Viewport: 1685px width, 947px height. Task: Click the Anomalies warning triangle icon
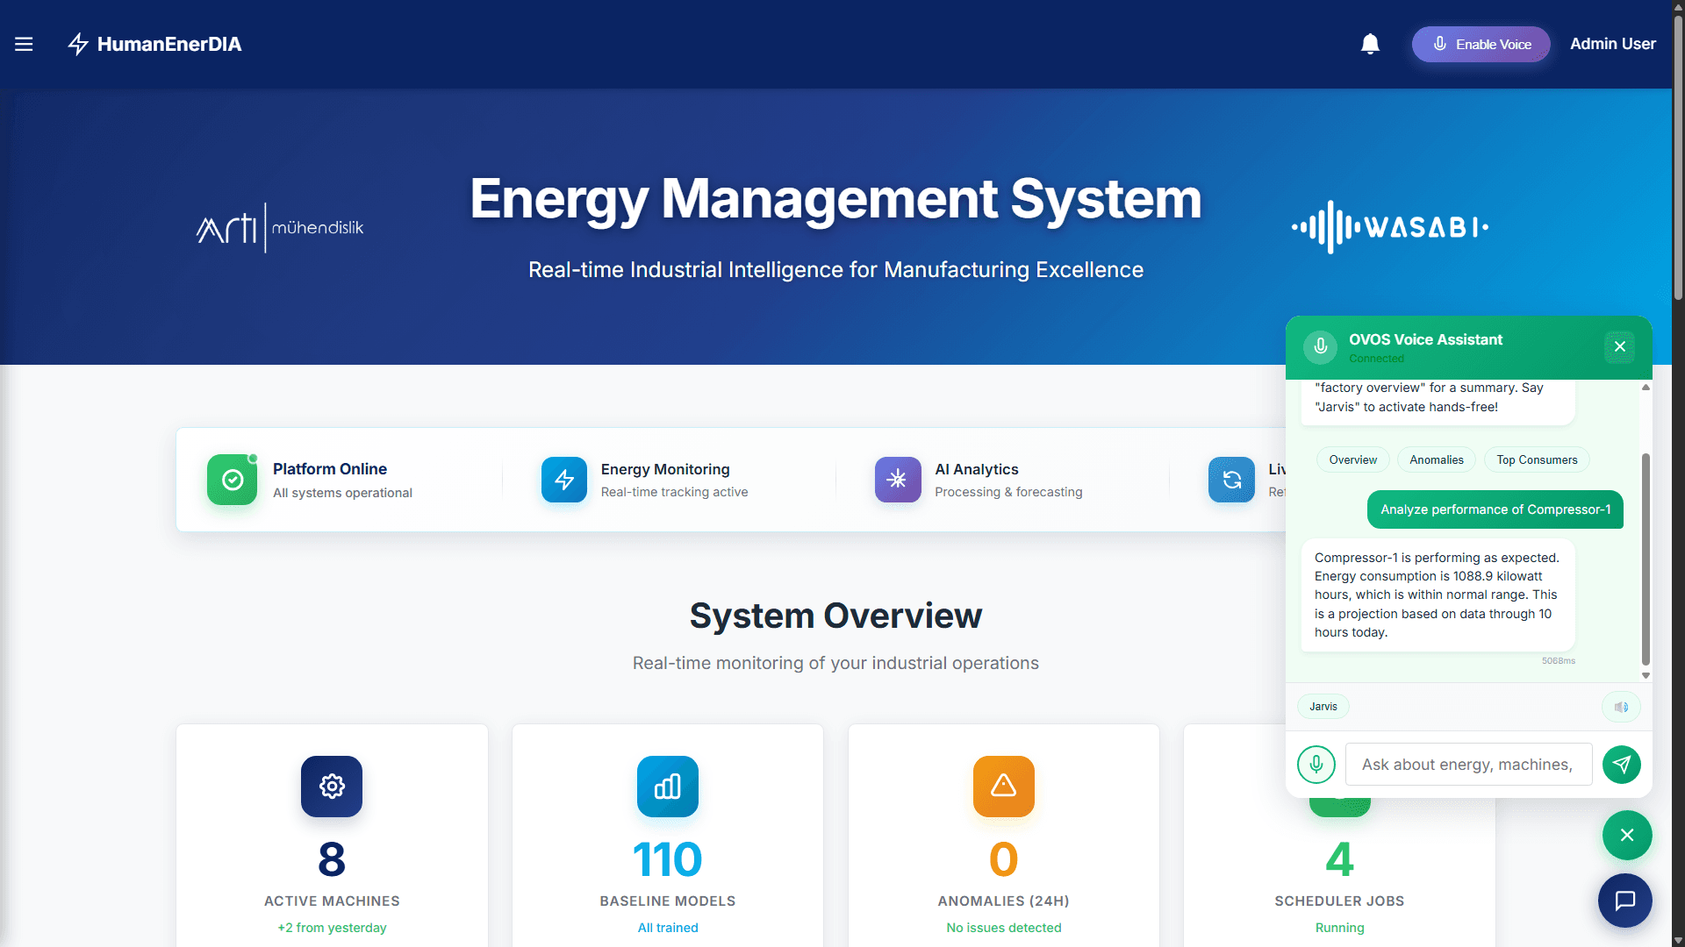pyautogui.click(x=1003, y=787)
